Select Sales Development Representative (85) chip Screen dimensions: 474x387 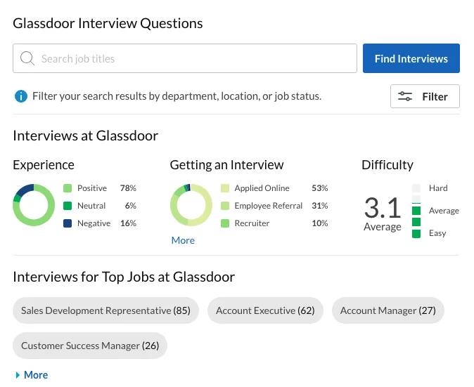[105, 310]
